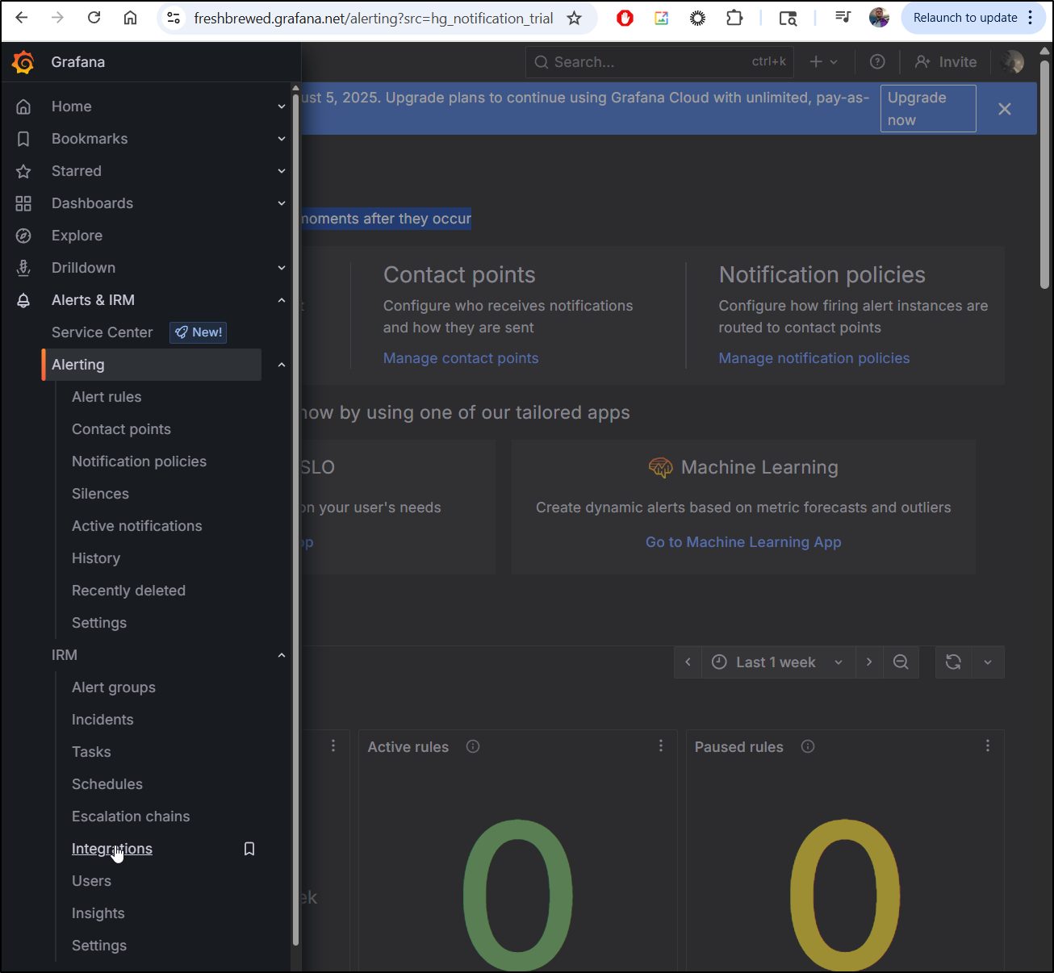Open Alert groups under IRM
The width and height of the screenshot is (1054, 973).
pos(114,687)
